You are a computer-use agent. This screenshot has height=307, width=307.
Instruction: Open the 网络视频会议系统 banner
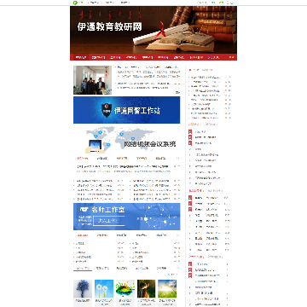pyautogui.click(x=126, y=140)
